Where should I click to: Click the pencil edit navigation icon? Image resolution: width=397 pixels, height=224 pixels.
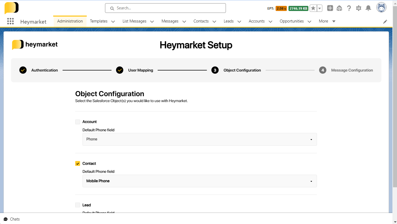[x=385, y=22]
